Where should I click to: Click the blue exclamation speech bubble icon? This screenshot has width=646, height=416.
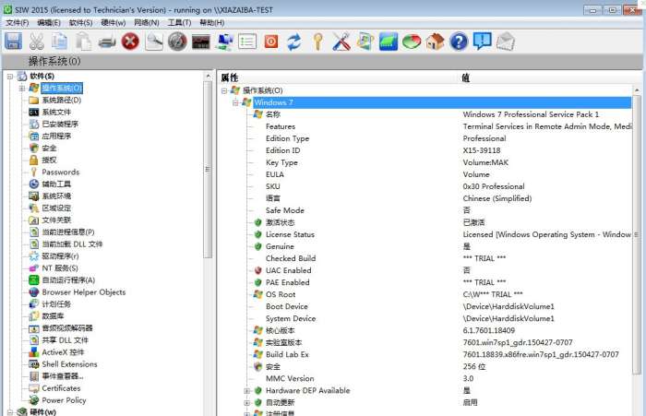pos(482,42)
